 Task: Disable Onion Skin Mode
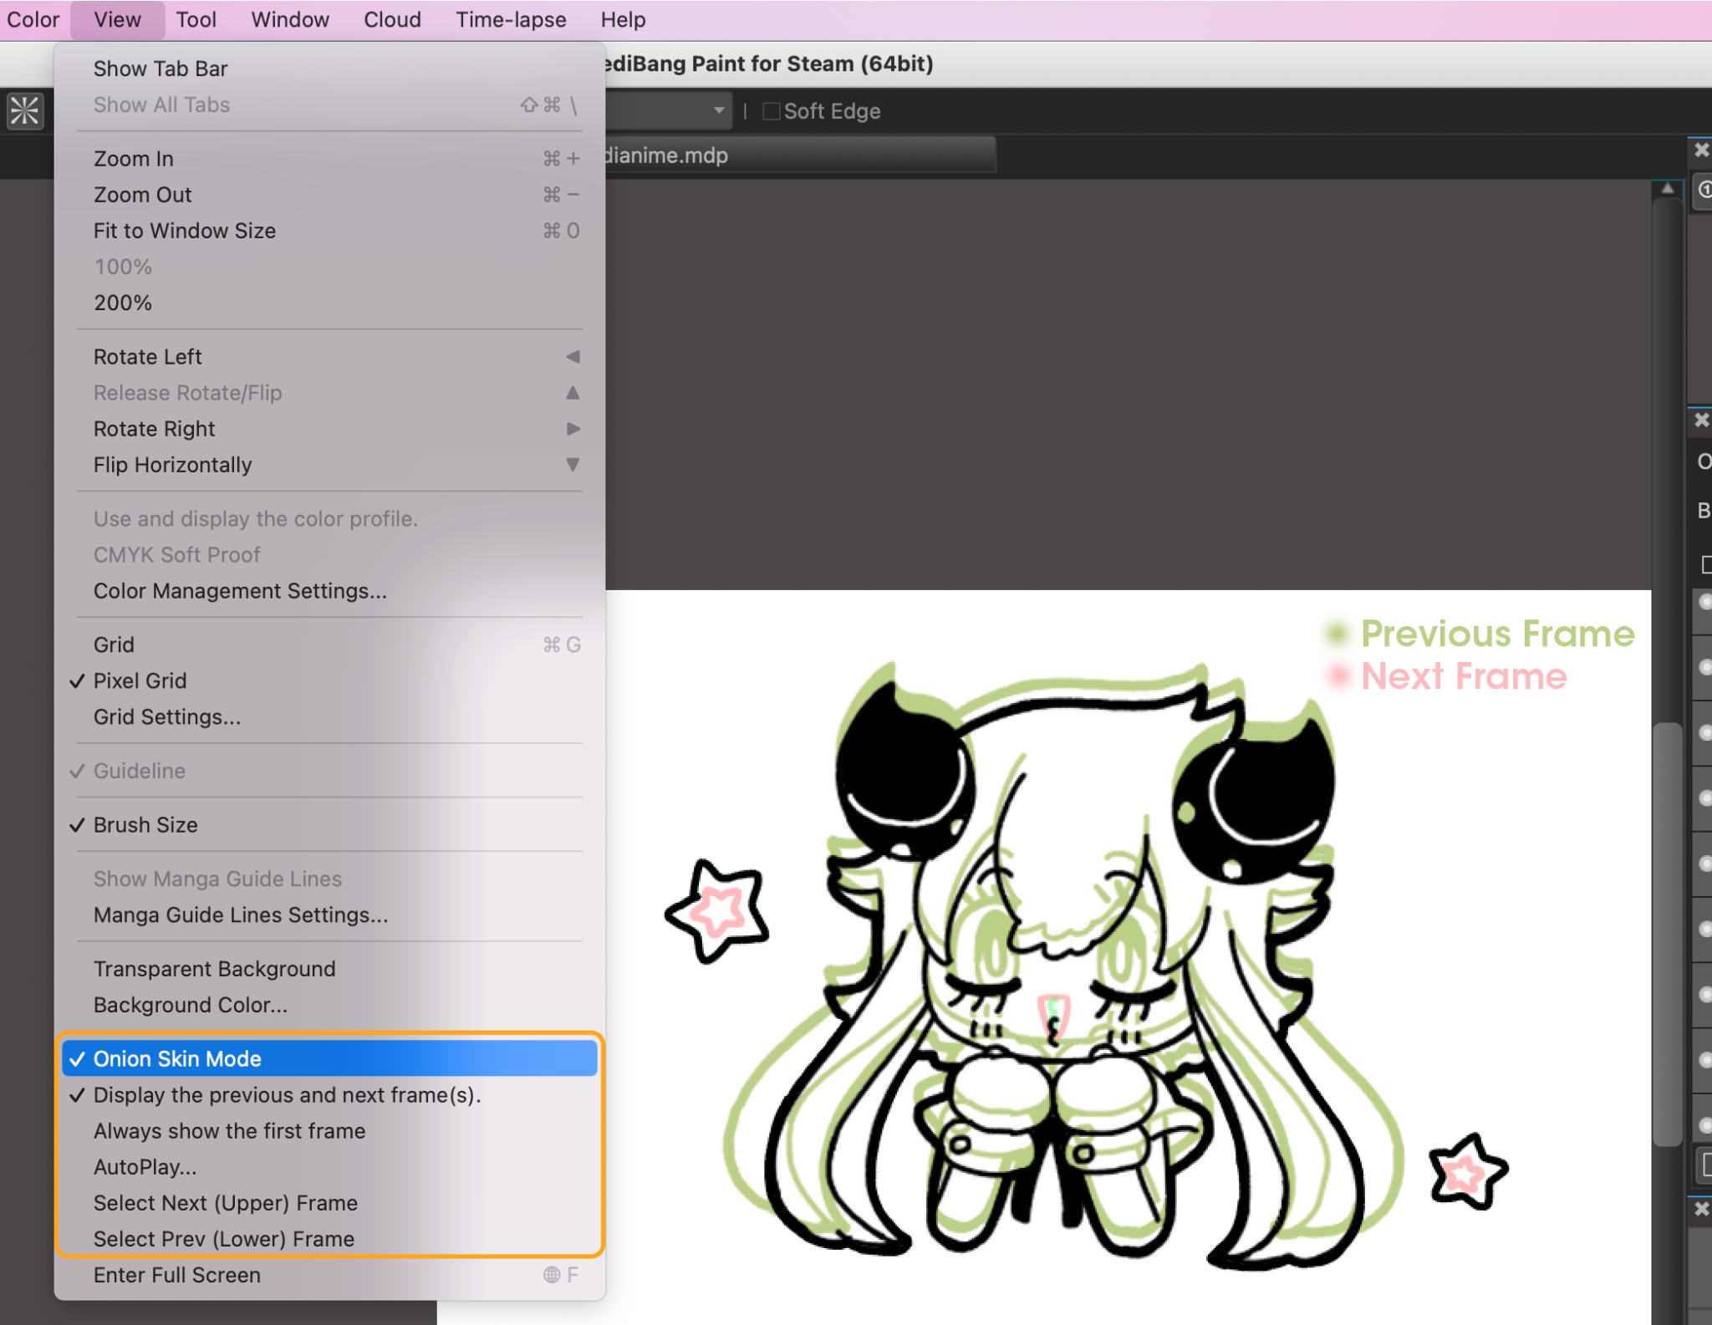point(177,1058)
